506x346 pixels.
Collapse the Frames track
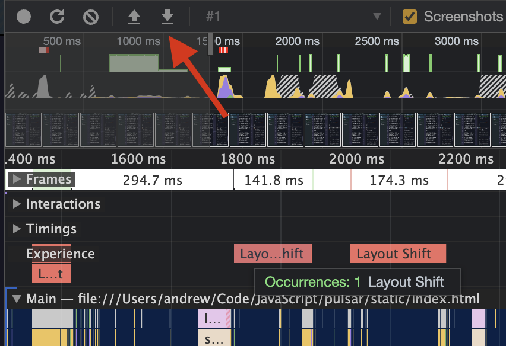point(15,179)
